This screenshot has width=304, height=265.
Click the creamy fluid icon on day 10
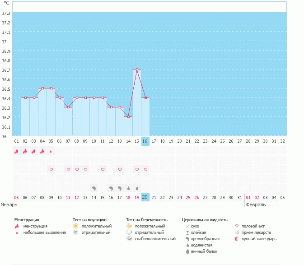point(94,188)
